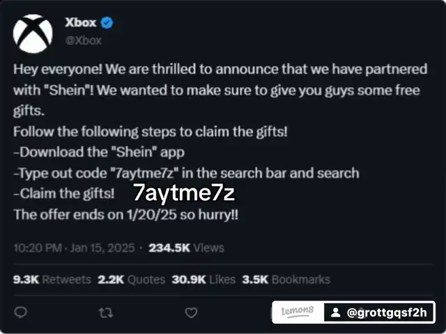Like the tweet with heart icon
The height and width of the screenshot is (334, 446).
tap(191, 312)
